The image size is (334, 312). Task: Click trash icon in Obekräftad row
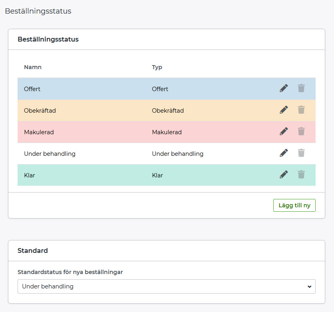click(301, 110)
